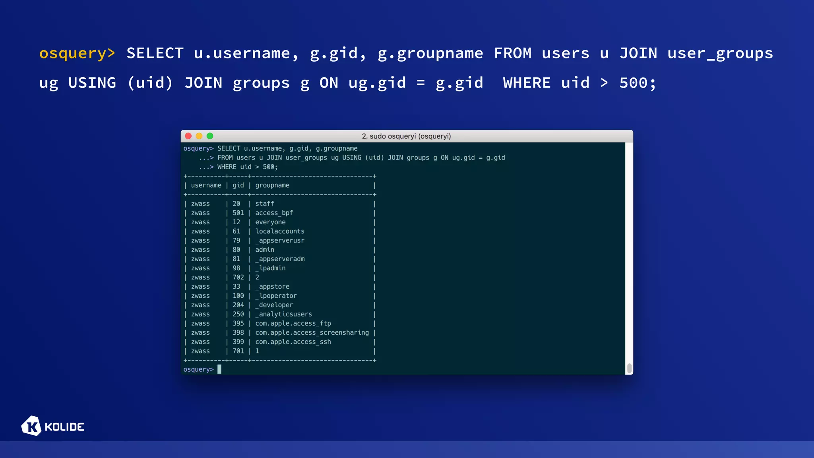Viewport: 814px width, 458px height.
Task: Select the staff groupname cell
Action: 265,204
